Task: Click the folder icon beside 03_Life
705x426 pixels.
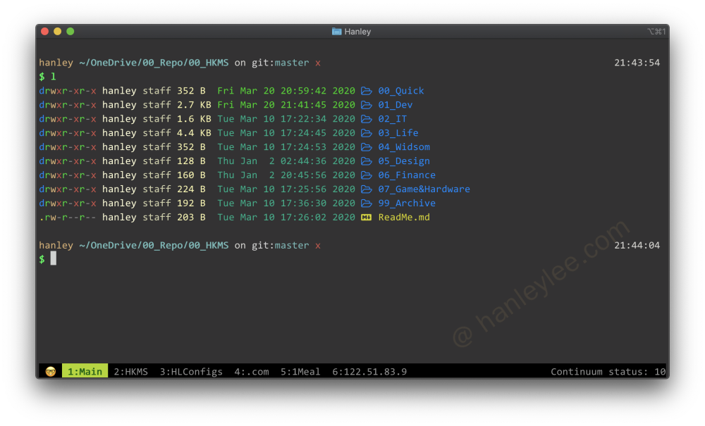Action: (367, 133)
